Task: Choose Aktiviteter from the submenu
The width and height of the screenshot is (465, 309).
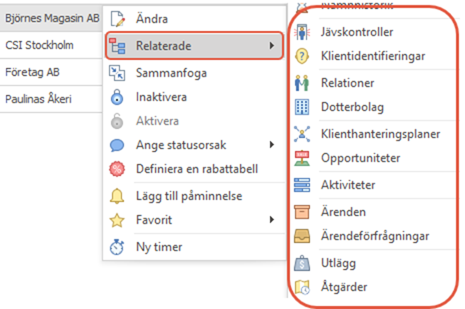Action: click(x=348, y=186)
